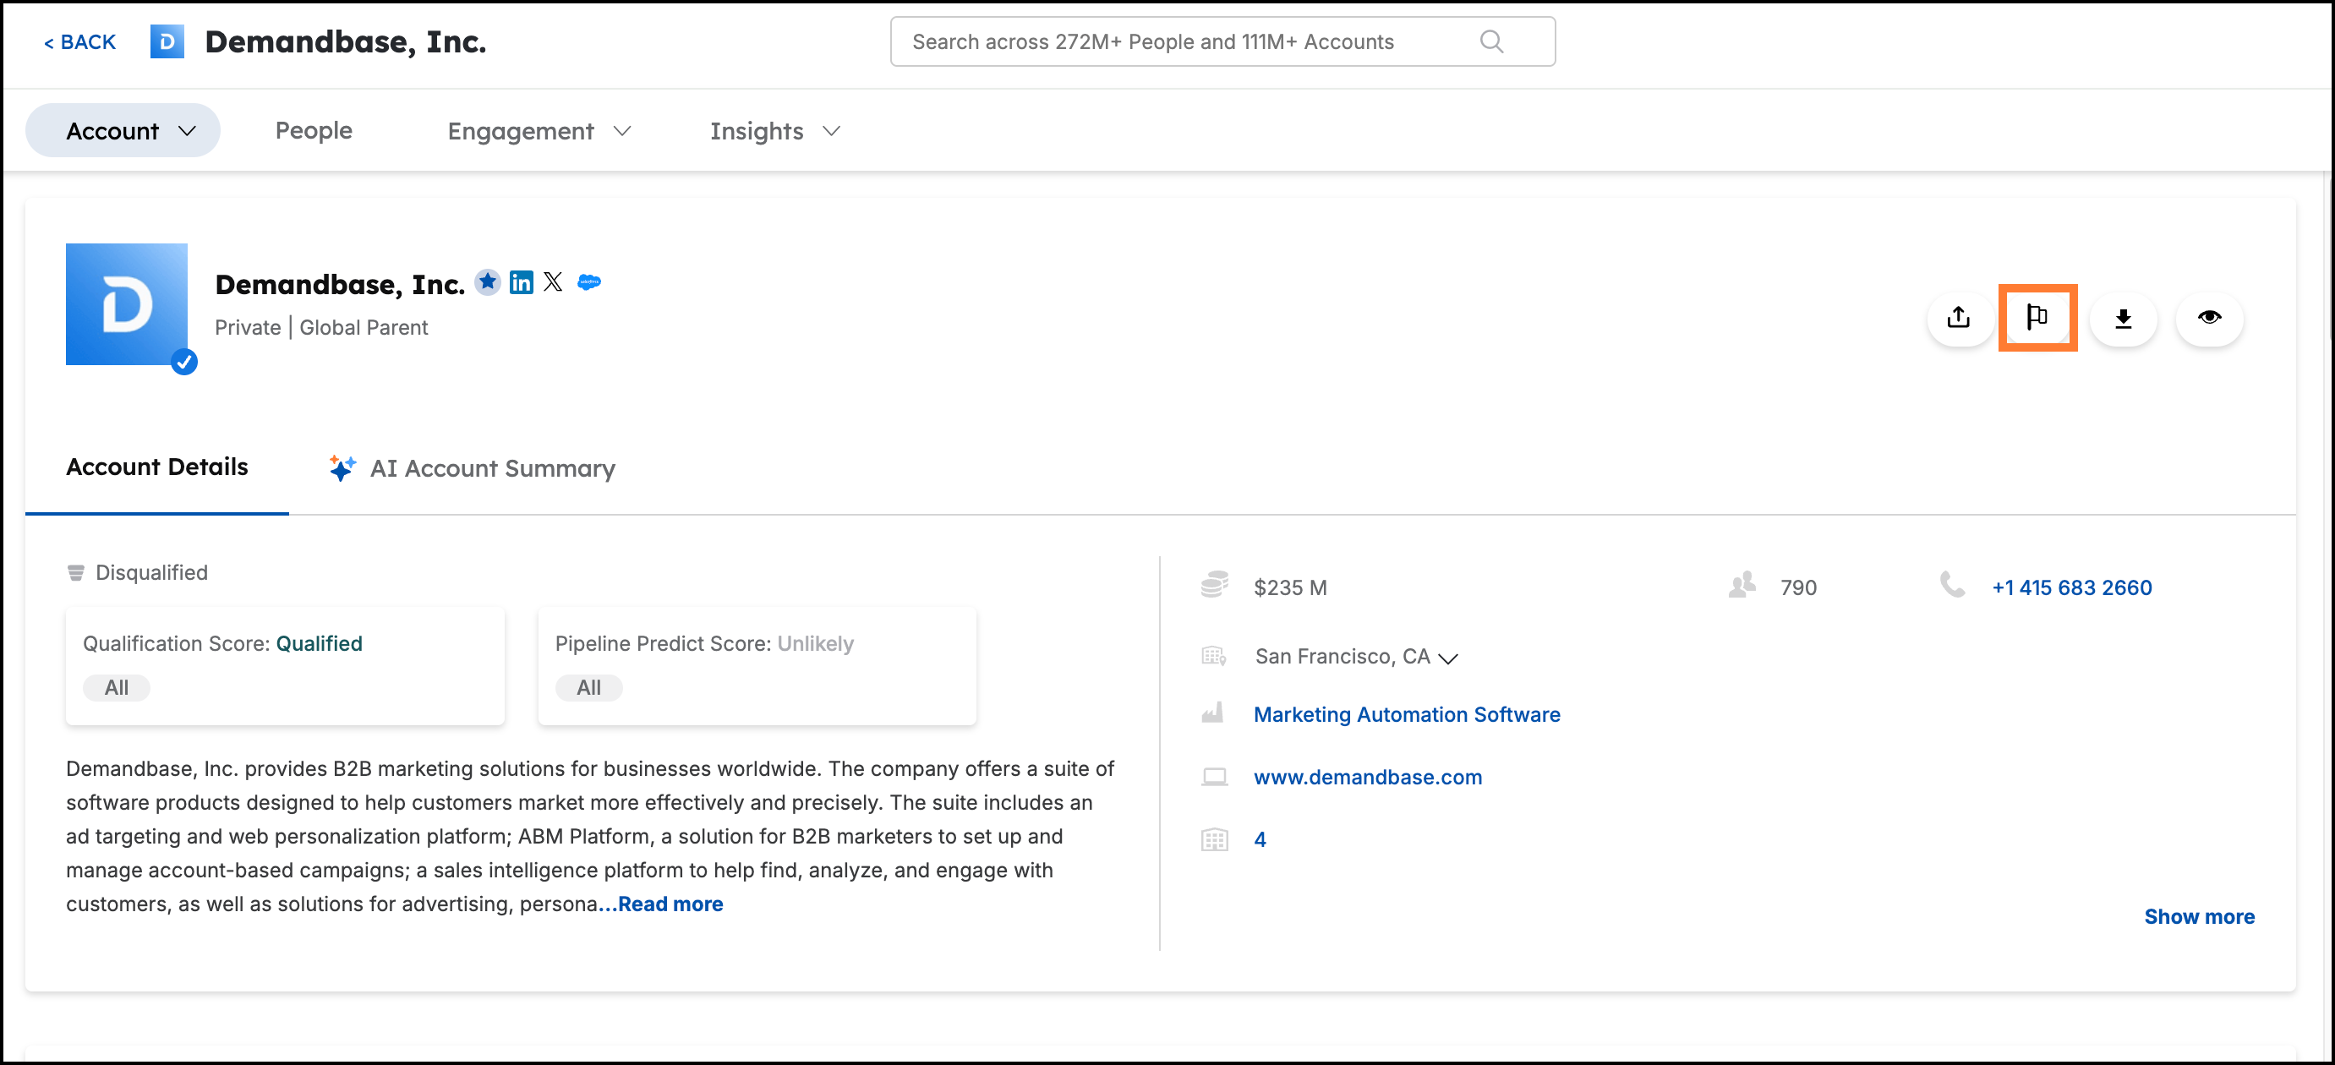
Task: Click the phone handset icon
Action: coord(1951,586)
